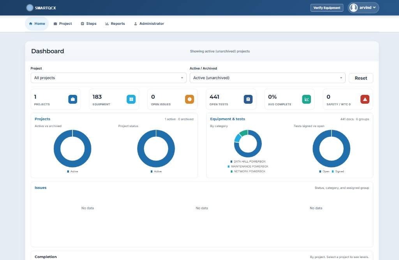
Task: Click the '441 docs · 6 groups' text
Action: (x=355, y=119)
